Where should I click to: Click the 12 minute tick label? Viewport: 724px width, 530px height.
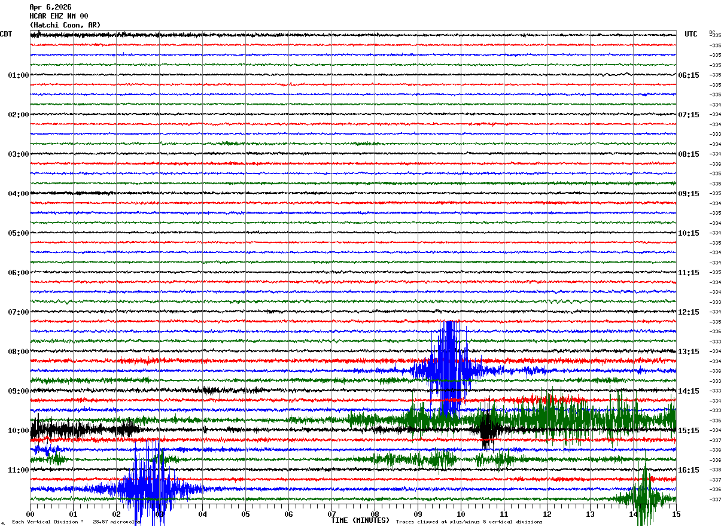(x=546, y=514)
